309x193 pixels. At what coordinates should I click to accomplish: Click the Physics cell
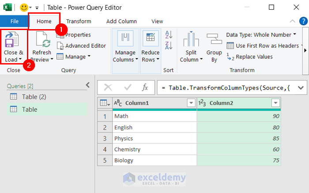(154, 138)
